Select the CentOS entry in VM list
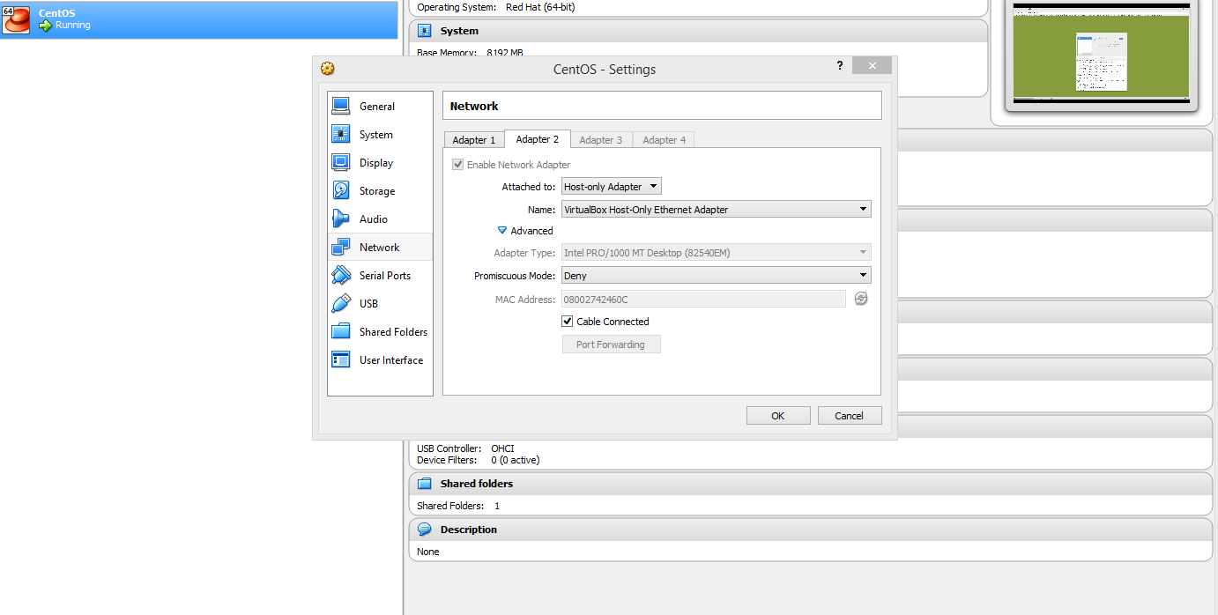 (x=199, y=19)
